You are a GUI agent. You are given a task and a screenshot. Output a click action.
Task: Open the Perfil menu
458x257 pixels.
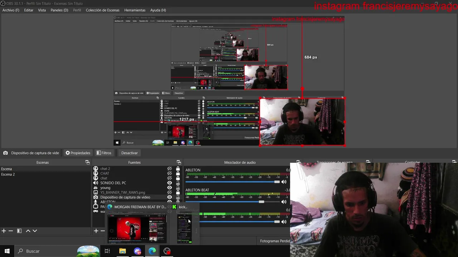[x=77, y=10]
